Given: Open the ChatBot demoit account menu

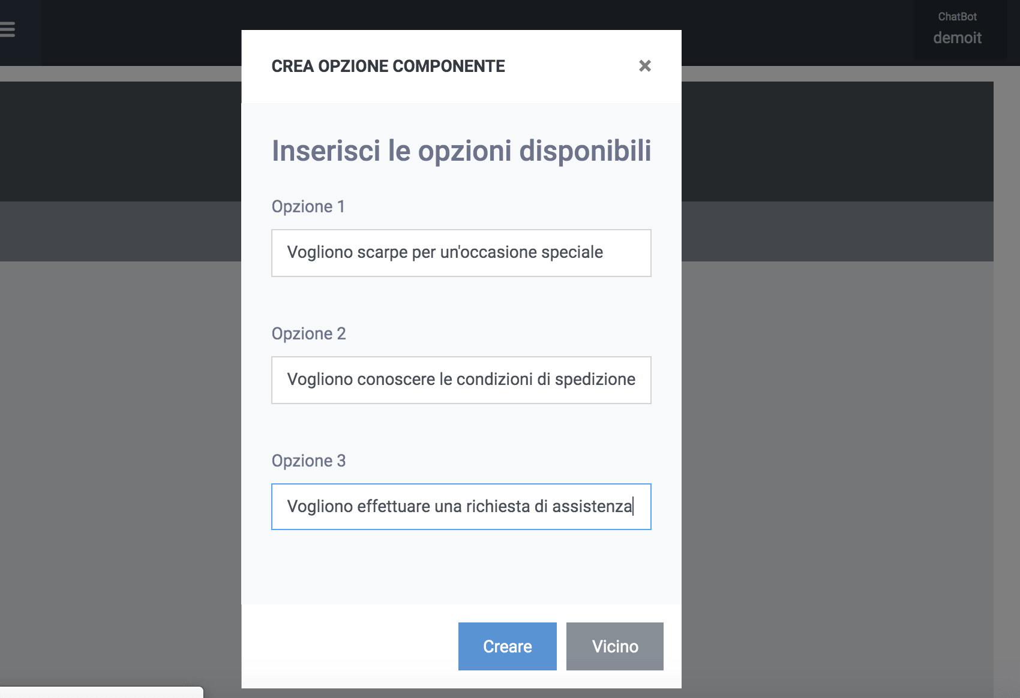Looking at the screenshot, I should 957,30.
